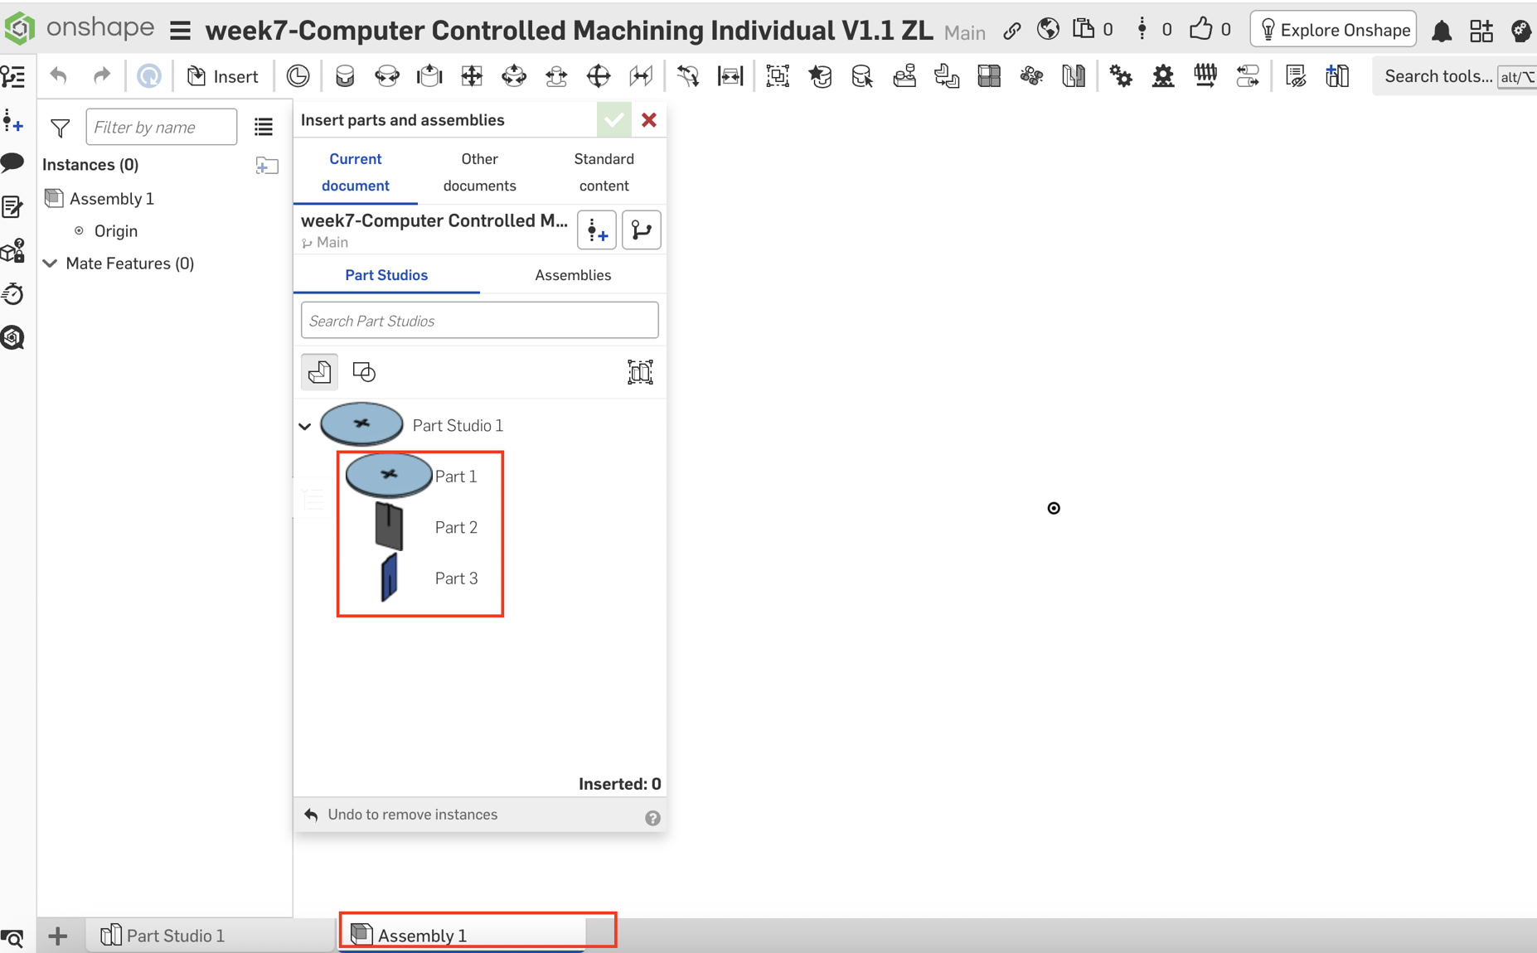Viewport: 1537px width, 953px height.
Task: Close the Insert parts and assemblies dialog
Action: (649, 120)
